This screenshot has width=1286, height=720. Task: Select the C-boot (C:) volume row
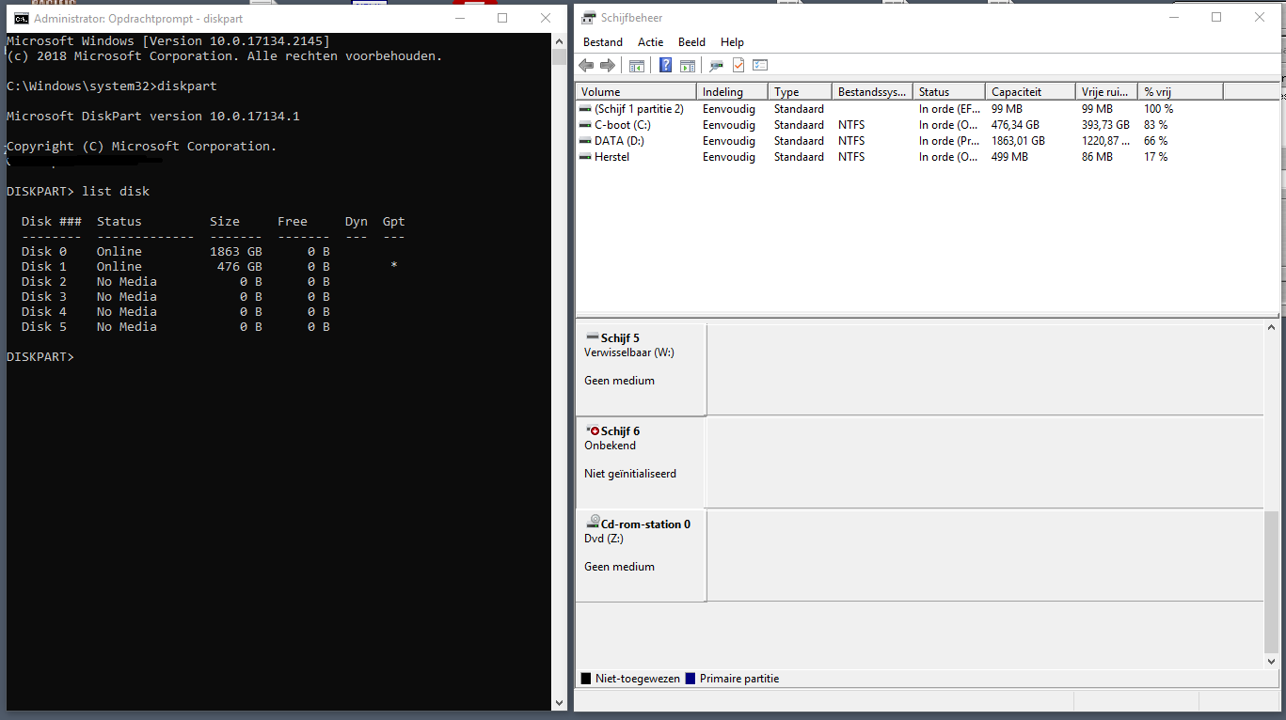(x=622, y=125)
